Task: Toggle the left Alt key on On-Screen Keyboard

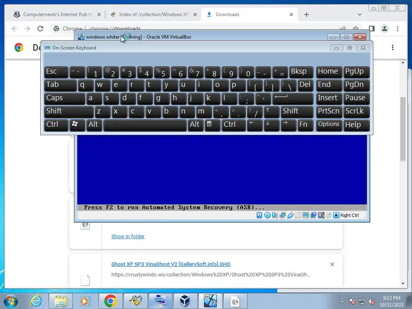Action: pos(94,125)
